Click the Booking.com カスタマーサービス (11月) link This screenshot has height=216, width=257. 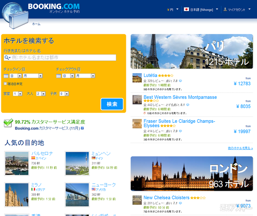click(x=48, y=128)
